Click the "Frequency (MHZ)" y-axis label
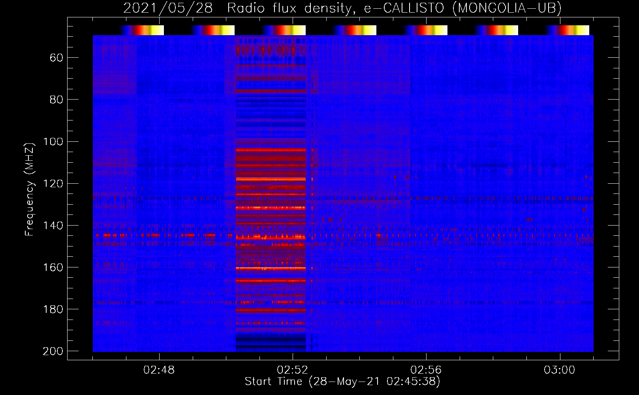639x395 pixels. click(30, 190)
